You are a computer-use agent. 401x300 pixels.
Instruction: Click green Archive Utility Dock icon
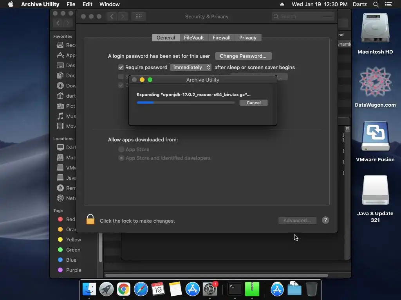pyautogui.click(x=252, y=289)
